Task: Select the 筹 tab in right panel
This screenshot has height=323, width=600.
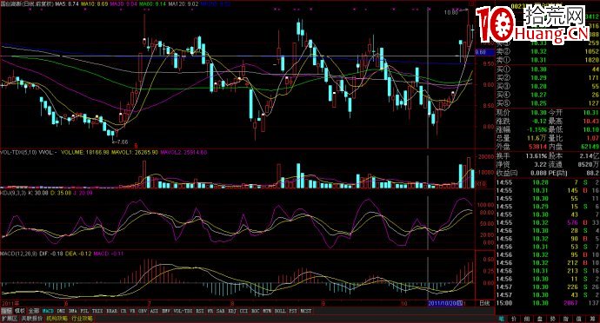Action: coord(592,320)
